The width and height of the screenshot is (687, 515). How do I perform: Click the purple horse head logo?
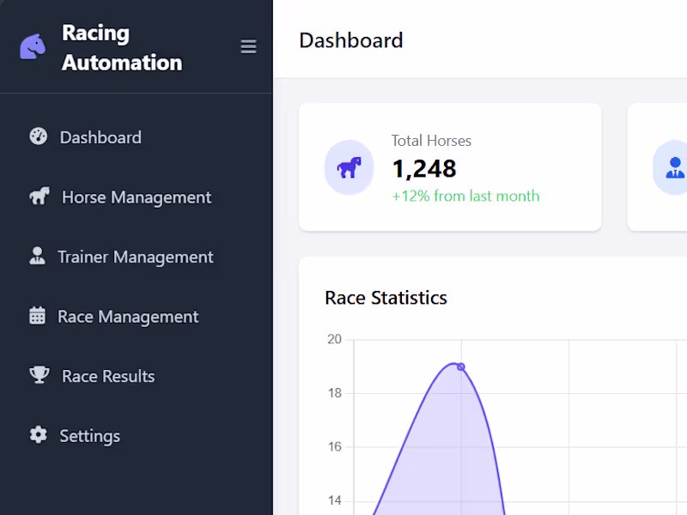coord(33,46)
